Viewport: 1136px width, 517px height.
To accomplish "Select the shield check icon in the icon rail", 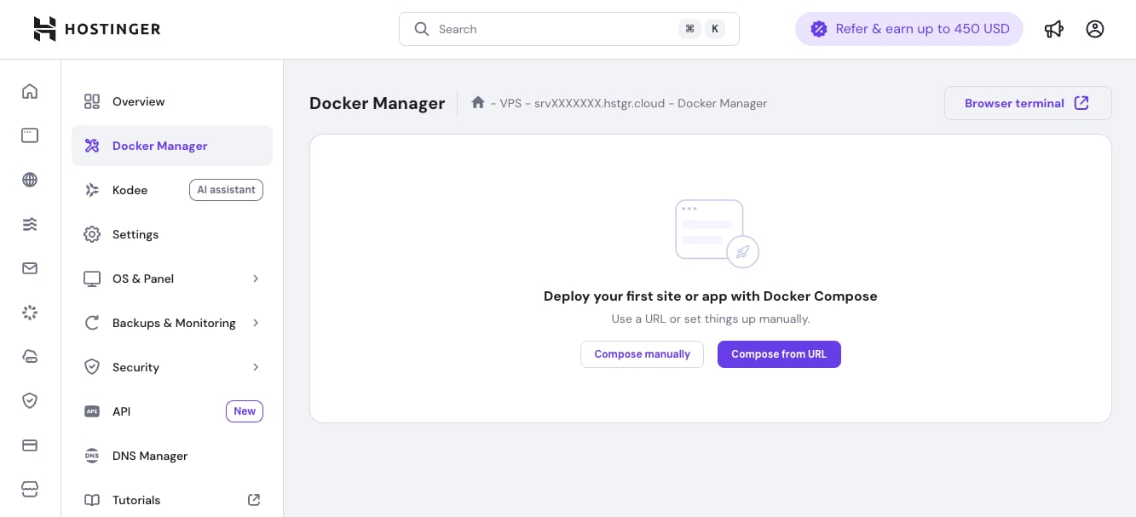I will tap(29, 400).
